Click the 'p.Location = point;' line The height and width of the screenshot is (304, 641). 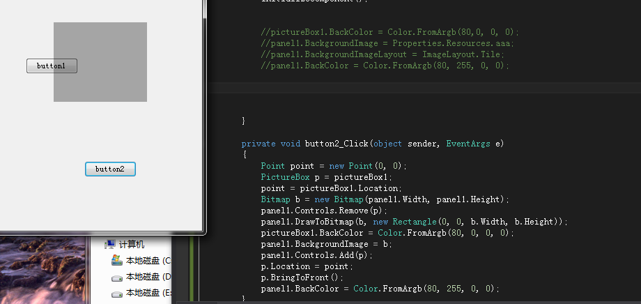point(307,266)
